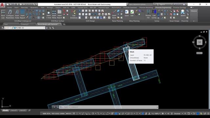The image size is (210, 118).
Task: Click Insert Many holes tool
Action: 54,14
